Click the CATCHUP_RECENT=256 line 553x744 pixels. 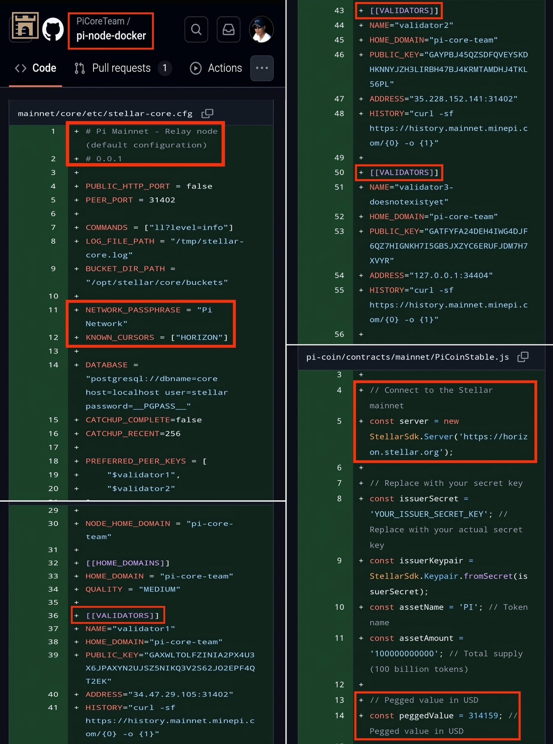point(133,433)
